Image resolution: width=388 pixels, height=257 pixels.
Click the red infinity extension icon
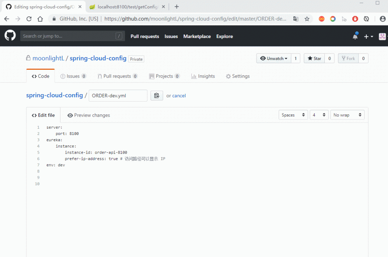point(322,18)
